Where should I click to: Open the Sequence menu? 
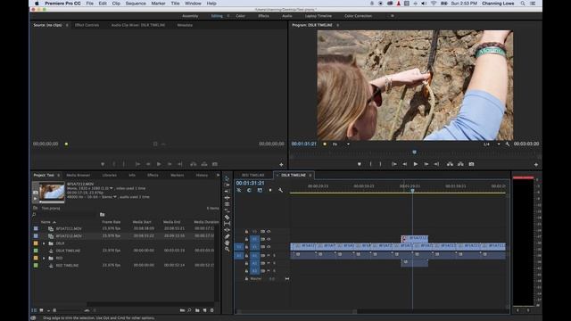coord(136,4)
